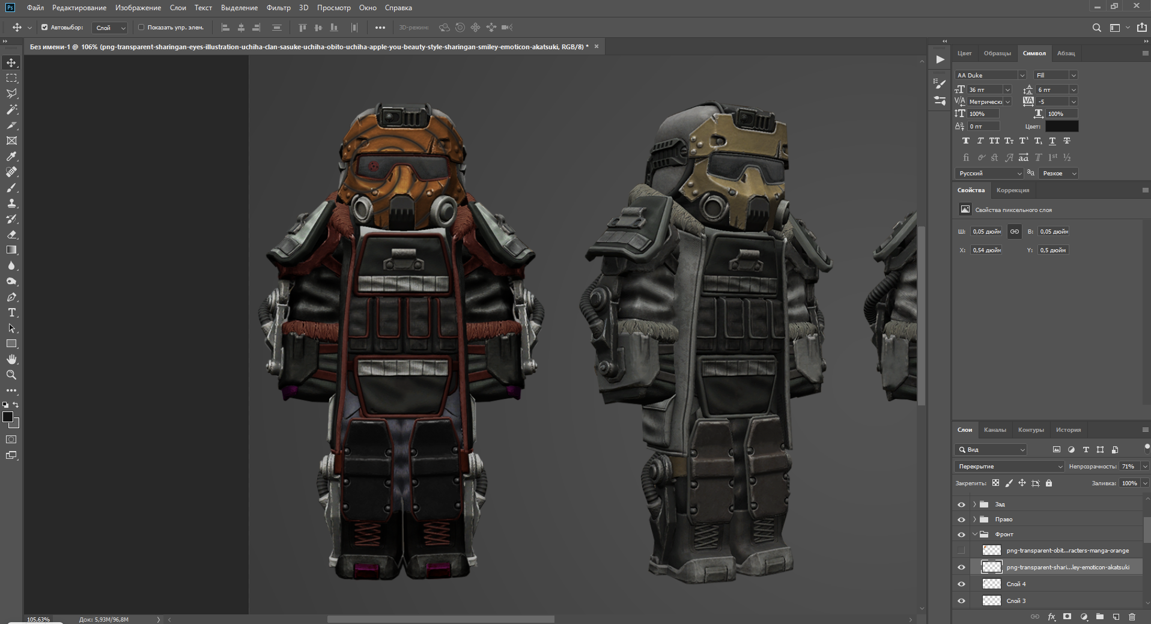Hide the png-transparent-shari emoticon-akatsuki layer

point(961,567)
